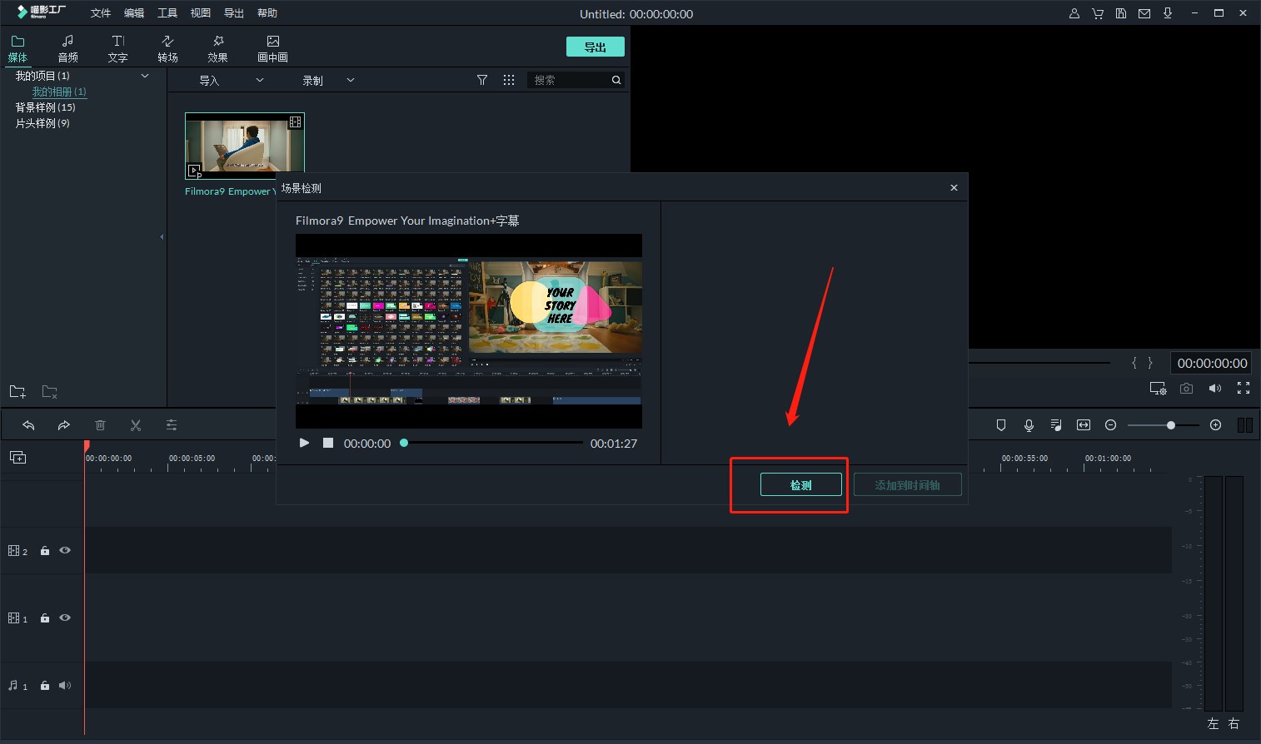Open the Tools (工具) menu
Viewport: 1261px width, 744px height.
(167, 13)
